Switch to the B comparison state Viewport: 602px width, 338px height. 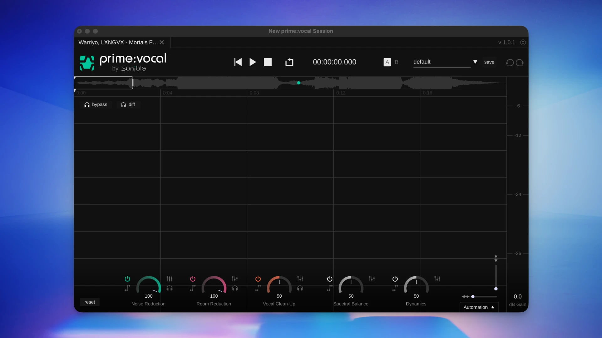click(x=396, y=62)
